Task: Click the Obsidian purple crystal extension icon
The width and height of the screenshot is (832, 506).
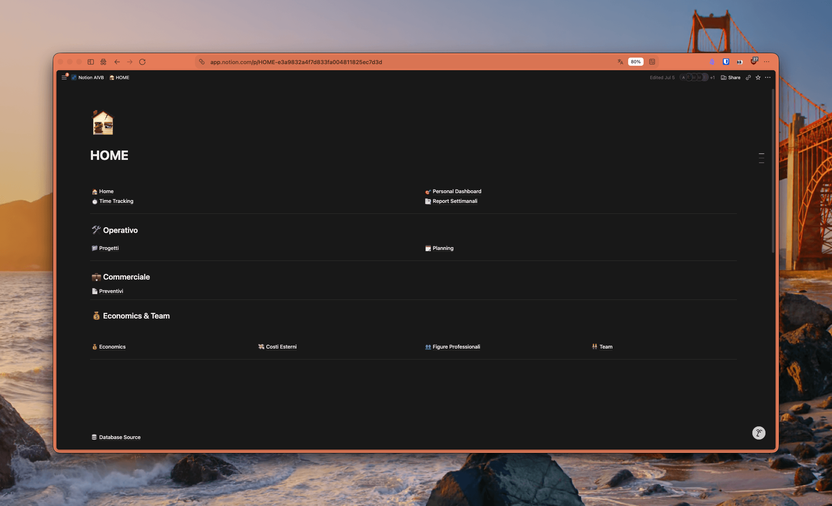Action: (x=712, y=62)
